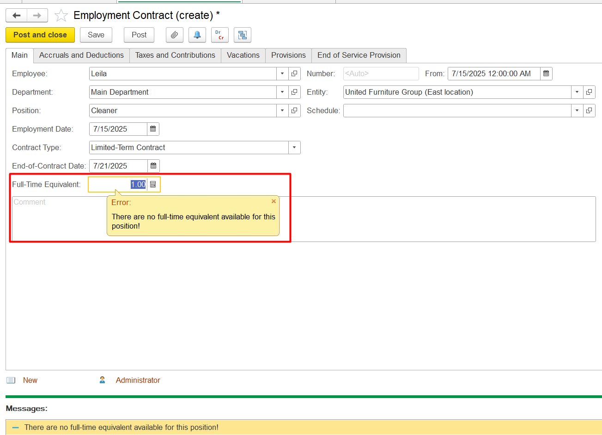Click the Department field Main Department
The height and width of the screenshot is (435, 602).
click(x=183, y=92)
